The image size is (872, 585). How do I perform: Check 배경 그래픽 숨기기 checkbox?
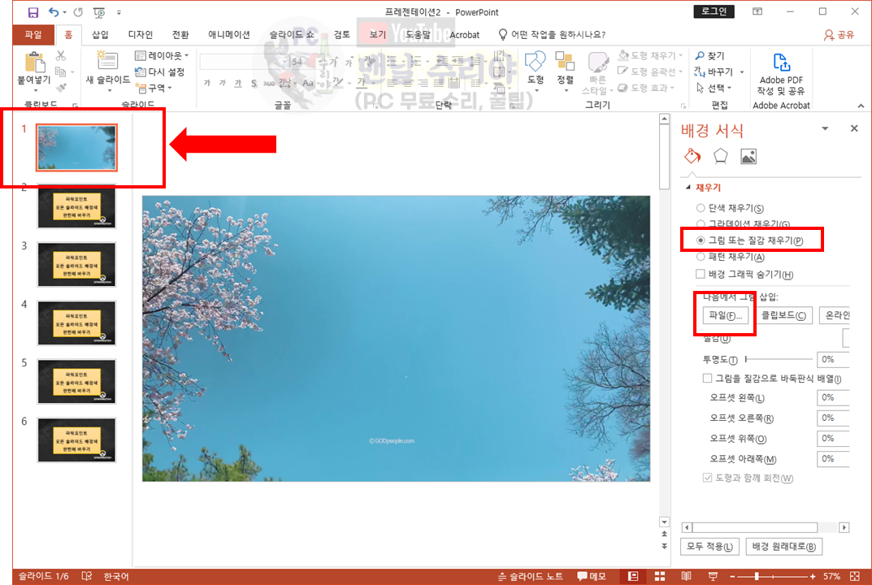[x=701, y=274]
